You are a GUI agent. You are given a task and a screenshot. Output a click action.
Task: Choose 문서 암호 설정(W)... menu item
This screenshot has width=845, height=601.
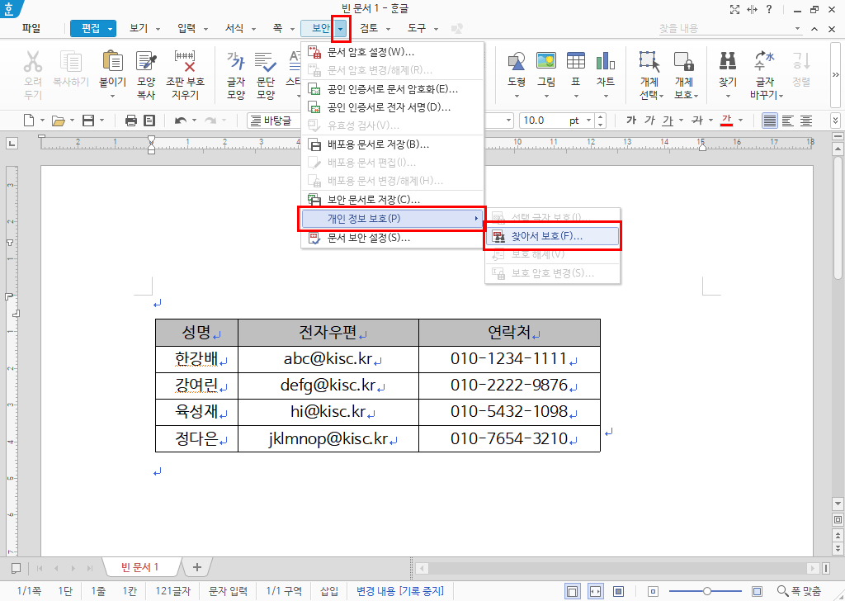pyautogui.click(x=392, y=52)
